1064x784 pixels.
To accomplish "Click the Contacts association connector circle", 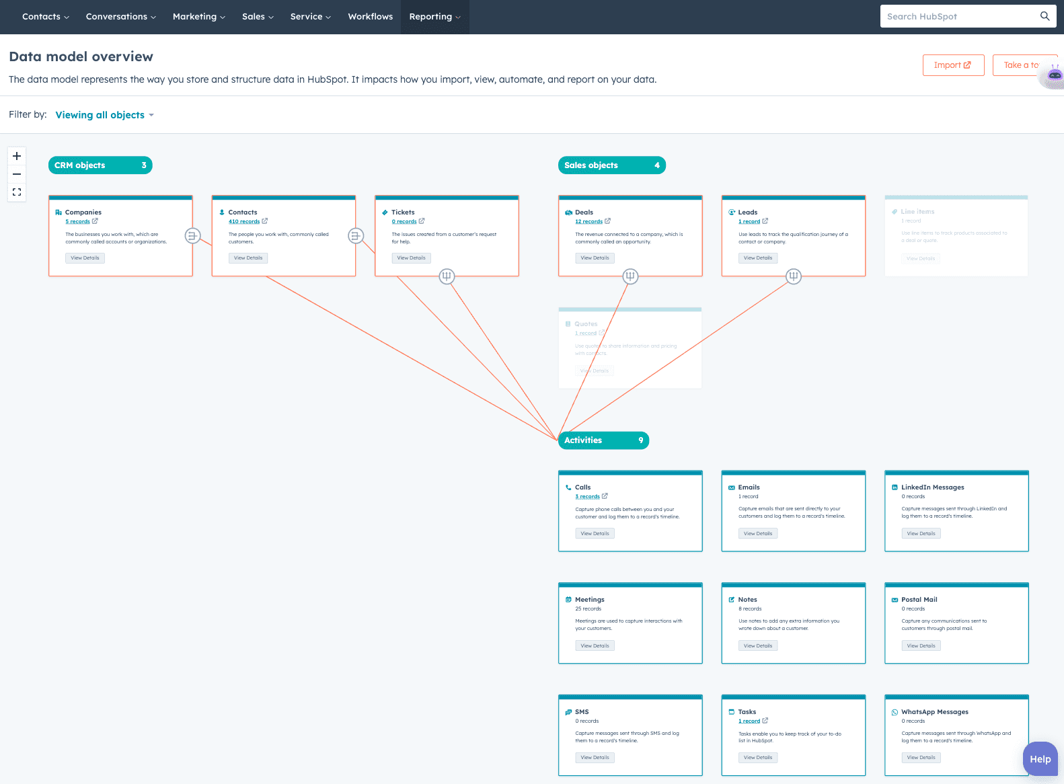I will pyautogui.click(x=356, y=236).
